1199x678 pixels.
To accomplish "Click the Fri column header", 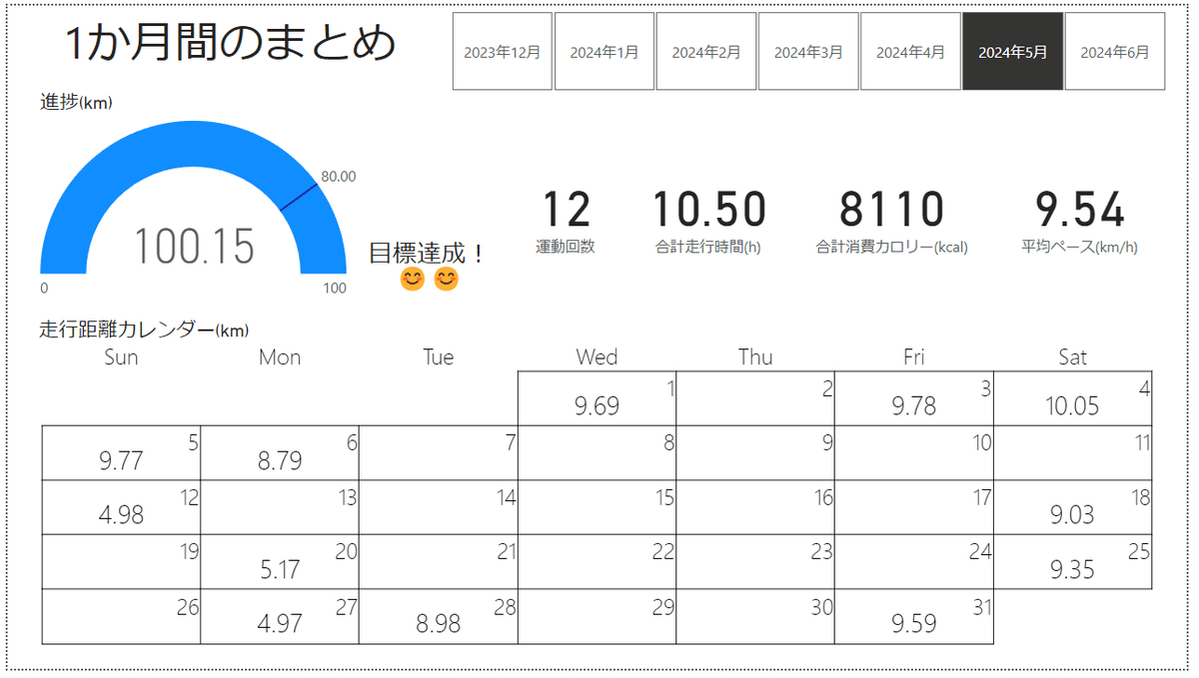I will (x=914, y=357).
